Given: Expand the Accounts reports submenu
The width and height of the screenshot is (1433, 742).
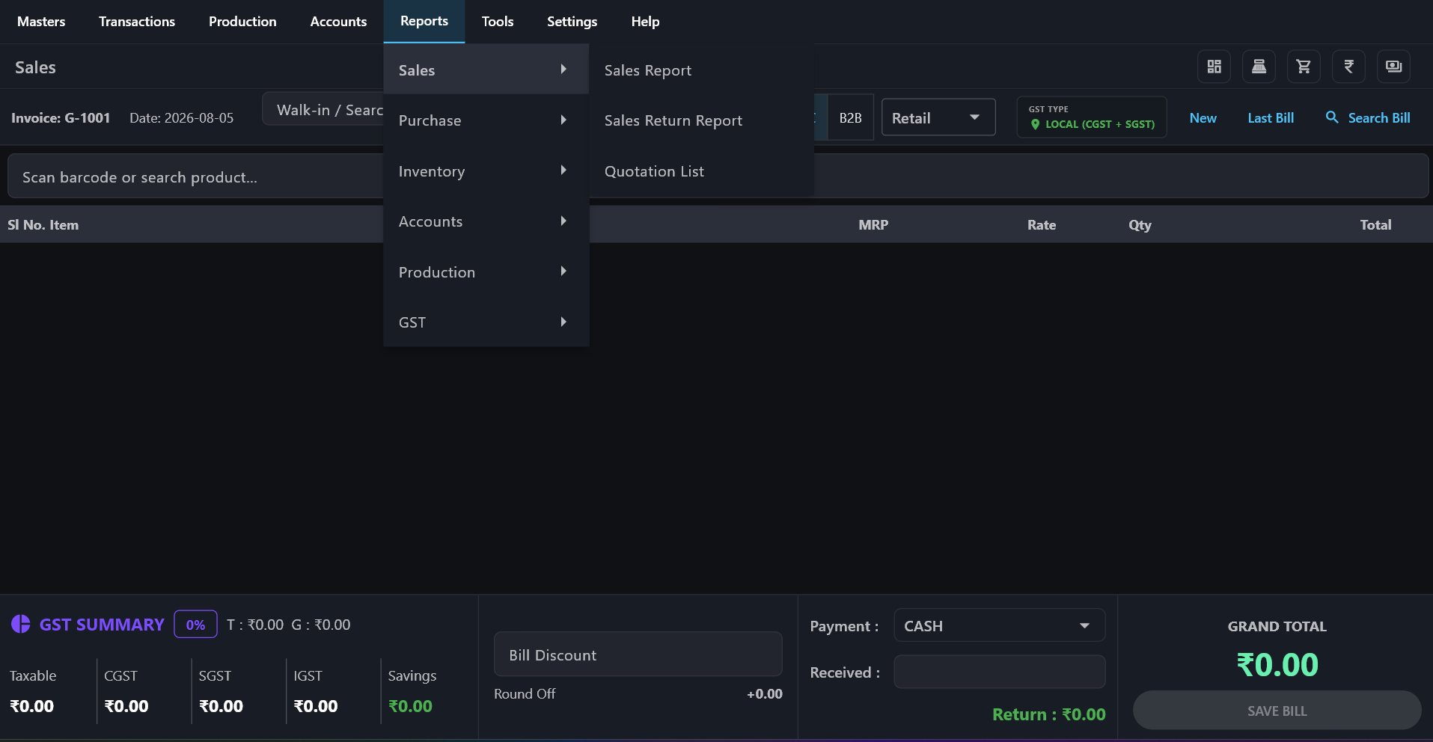Looking at the screenshot, I should coord(486,221).
